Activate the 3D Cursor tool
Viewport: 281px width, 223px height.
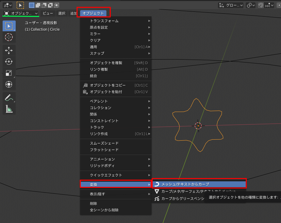click(x=9, y=37)
